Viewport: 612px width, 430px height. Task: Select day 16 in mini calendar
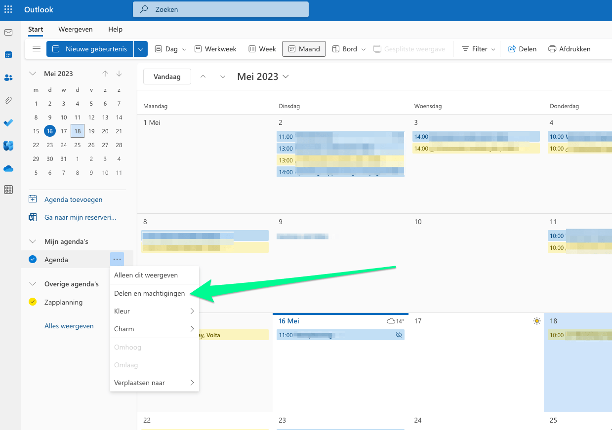(x=49, y=131)
